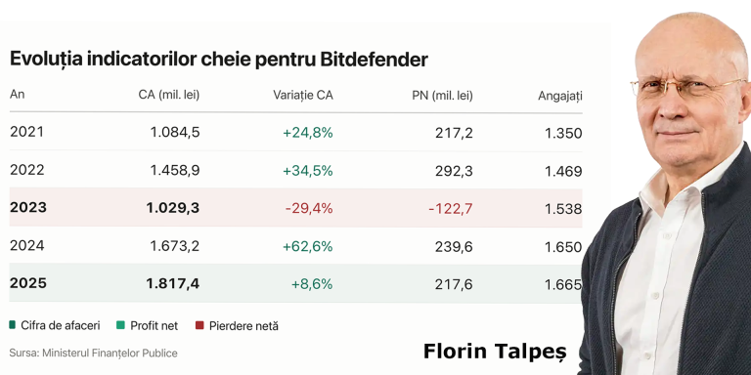This screenshot has height=375, width=751.
Task: Click the -122,7 net loss value
Action: 450,209
